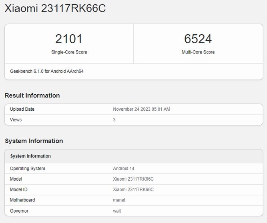The image size is (267, 223).
Task: Click the Xiaomi 23117RK66C page title
Action: coord(55,8)
